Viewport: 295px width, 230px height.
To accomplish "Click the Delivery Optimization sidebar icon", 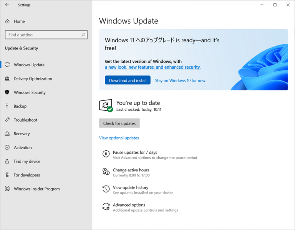I will tap(7, 79).
